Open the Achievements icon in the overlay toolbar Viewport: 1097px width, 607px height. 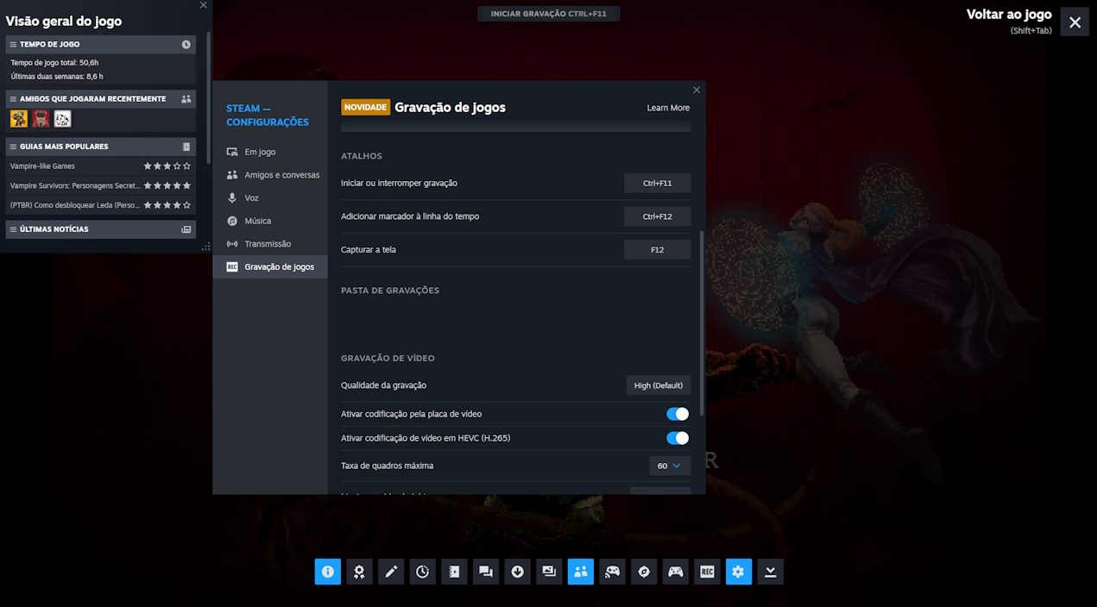(359, 572)
